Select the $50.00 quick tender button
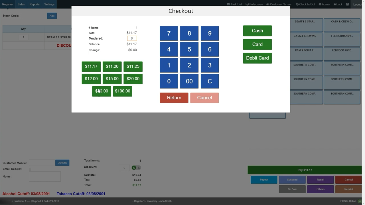The image size is (365, 205). click(x=102, y=91)
